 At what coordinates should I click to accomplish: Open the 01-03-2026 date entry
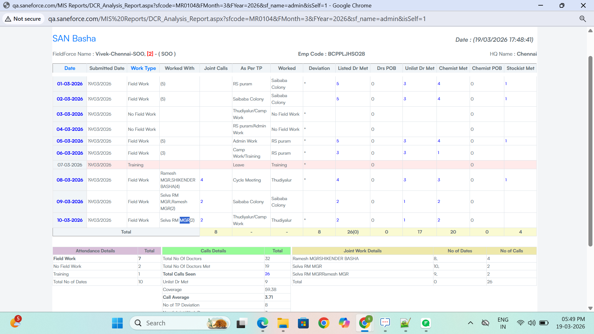pyautogui.click(x=70, y=84)
